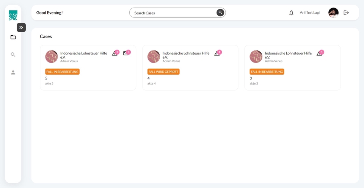Open the folder cases icon in sidebar

pos(13,37)
